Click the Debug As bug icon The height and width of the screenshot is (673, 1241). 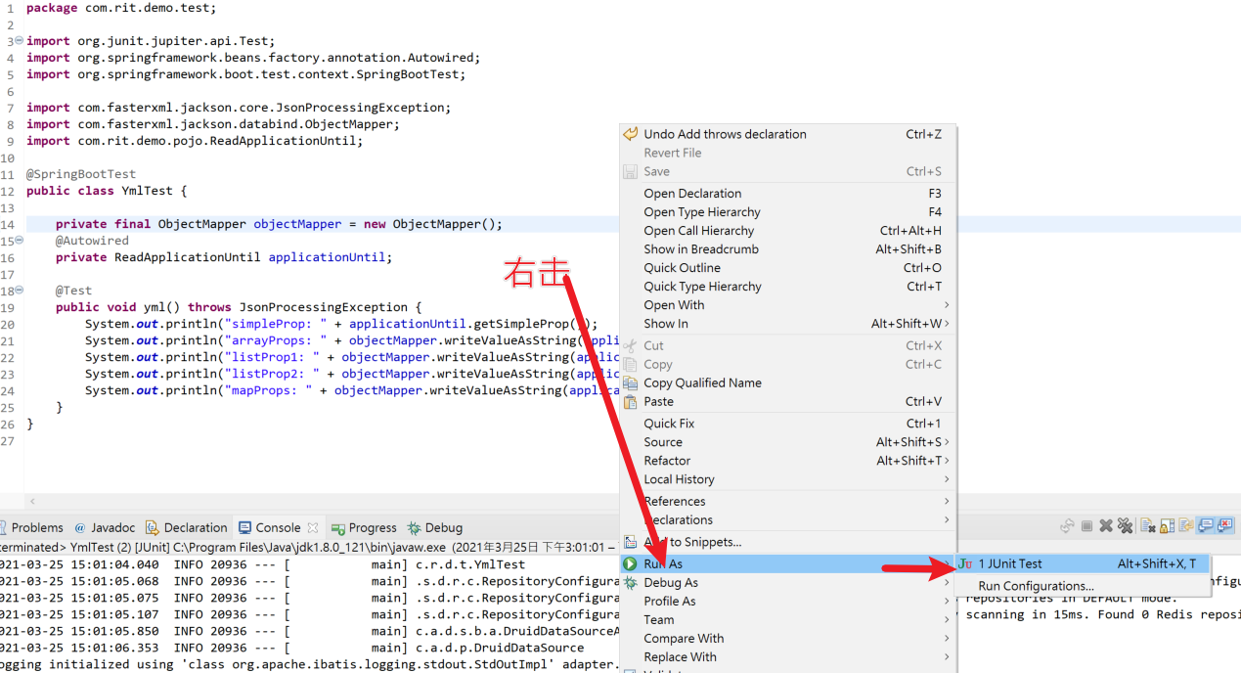(631, 582)
